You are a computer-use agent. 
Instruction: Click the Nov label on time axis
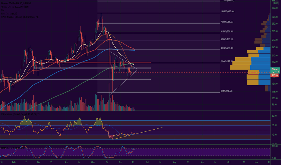(257, 162)
